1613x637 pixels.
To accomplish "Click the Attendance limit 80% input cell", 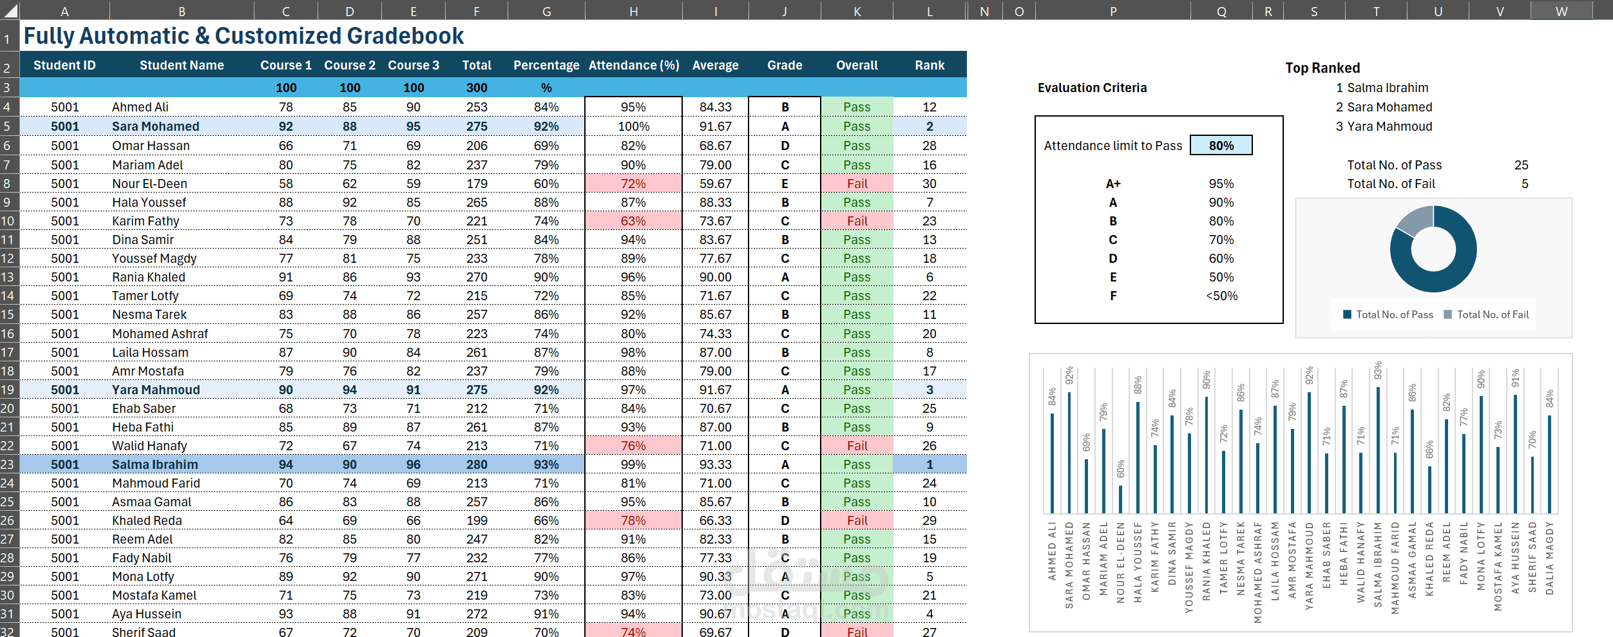I will 1221,145.
